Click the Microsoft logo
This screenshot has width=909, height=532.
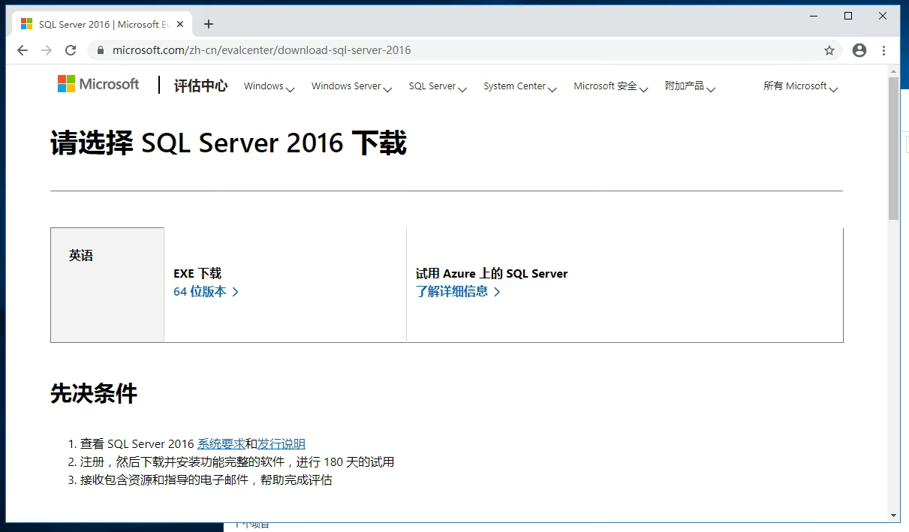(x=98, y=84)
